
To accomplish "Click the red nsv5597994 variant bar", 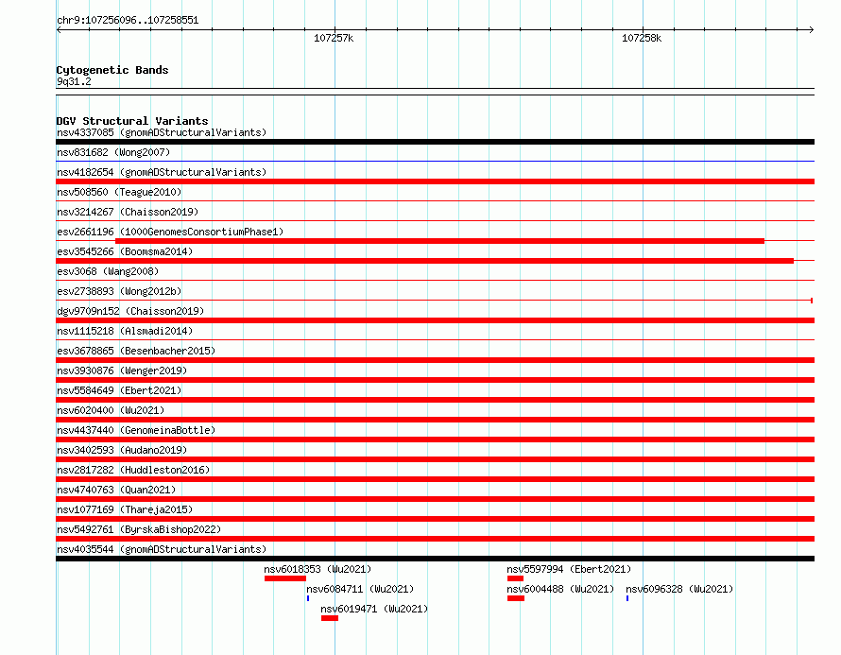I will pos(515,578).
